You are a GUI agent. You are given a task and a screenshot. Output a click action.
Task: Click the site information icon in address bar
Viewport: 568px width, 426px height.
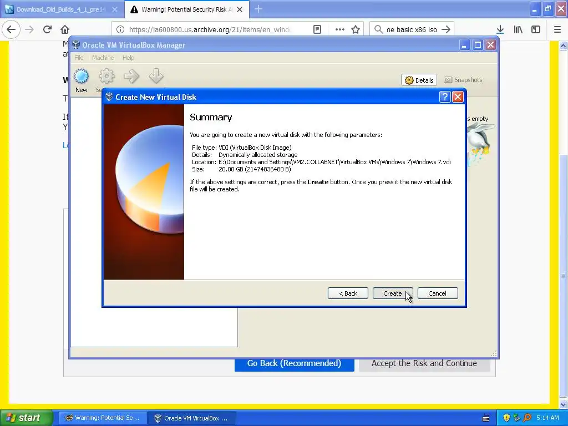coord(120,29)
